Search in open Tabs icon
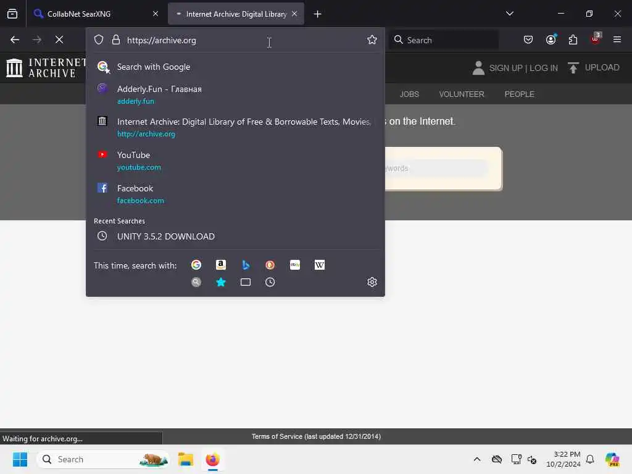Screen dimensions: 632x474 [246, 282]
